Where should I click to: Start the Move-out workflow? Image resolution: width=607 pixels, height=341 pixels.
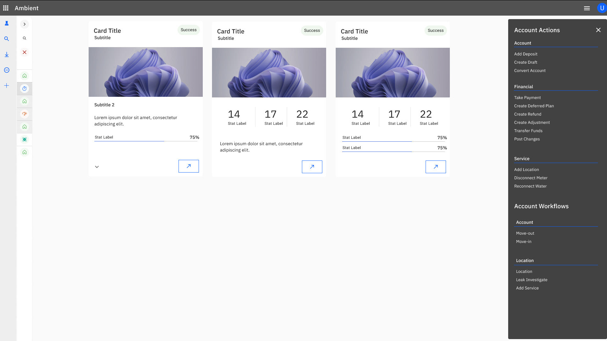[525, 233]
